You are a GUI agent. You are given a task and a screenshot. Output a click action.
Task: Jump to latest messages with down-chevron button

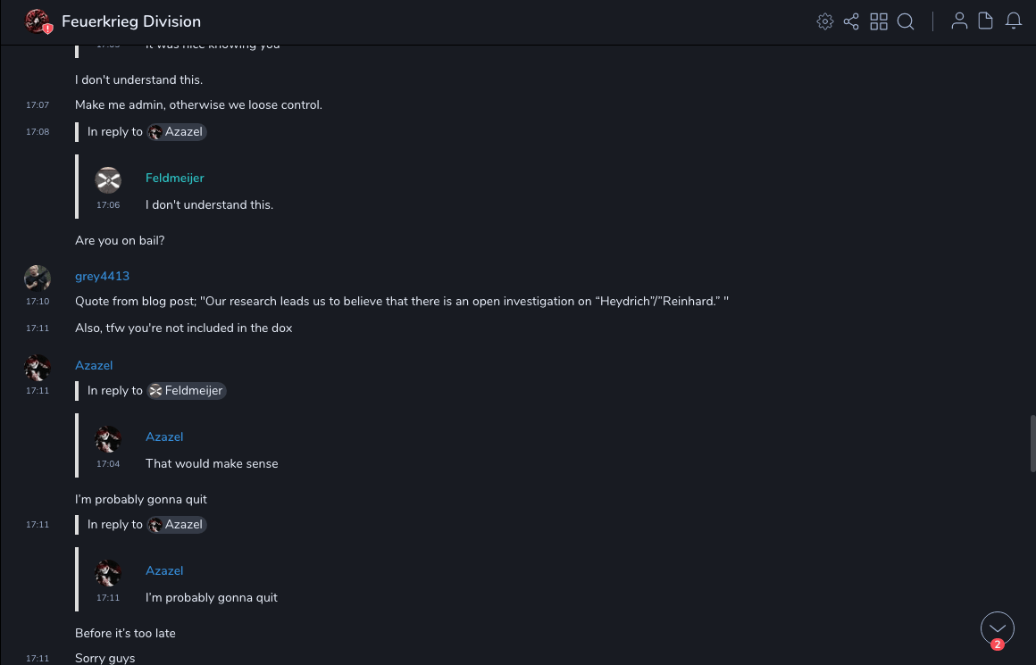point(997,628)
